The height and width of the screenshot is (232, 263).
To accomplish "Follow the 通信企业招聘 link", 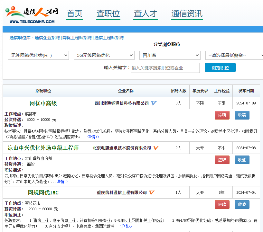I will tap(47, 38).
